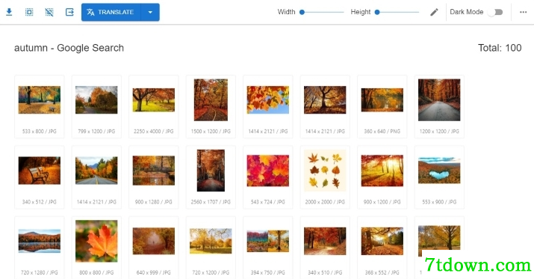This screenshot has width=534, height=279.
Task: Click the '720 x 1280 / JPG' label
Action: coord(40,272)
